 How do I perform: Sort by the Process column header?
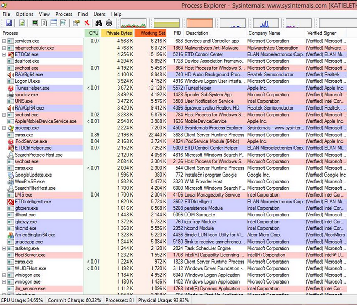tap(42, 33)
